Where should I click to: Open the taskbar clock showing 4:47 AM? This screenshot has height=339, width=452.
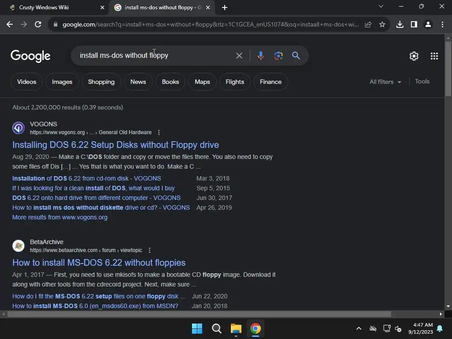(x=421, y=328)
